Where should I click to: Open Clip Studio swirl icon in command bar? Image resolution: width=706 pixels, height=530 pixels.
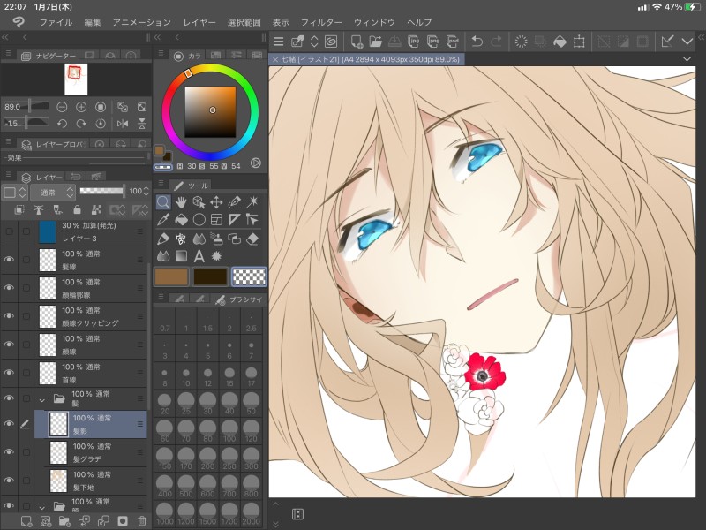pos(331,42)
